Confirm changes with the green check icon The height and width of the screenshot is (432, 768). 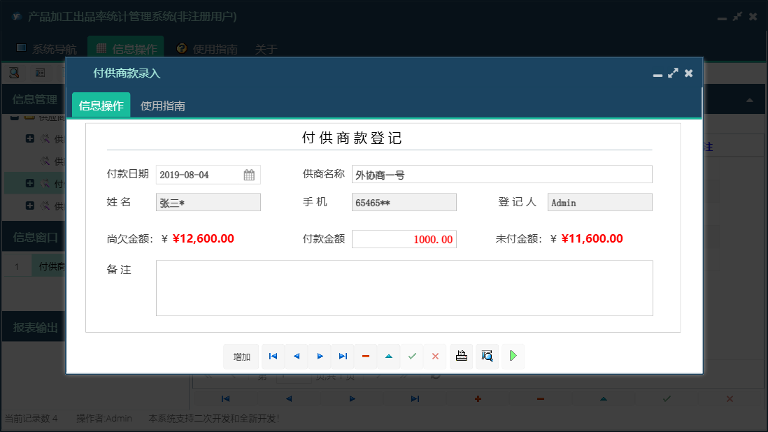coord(412,357)
